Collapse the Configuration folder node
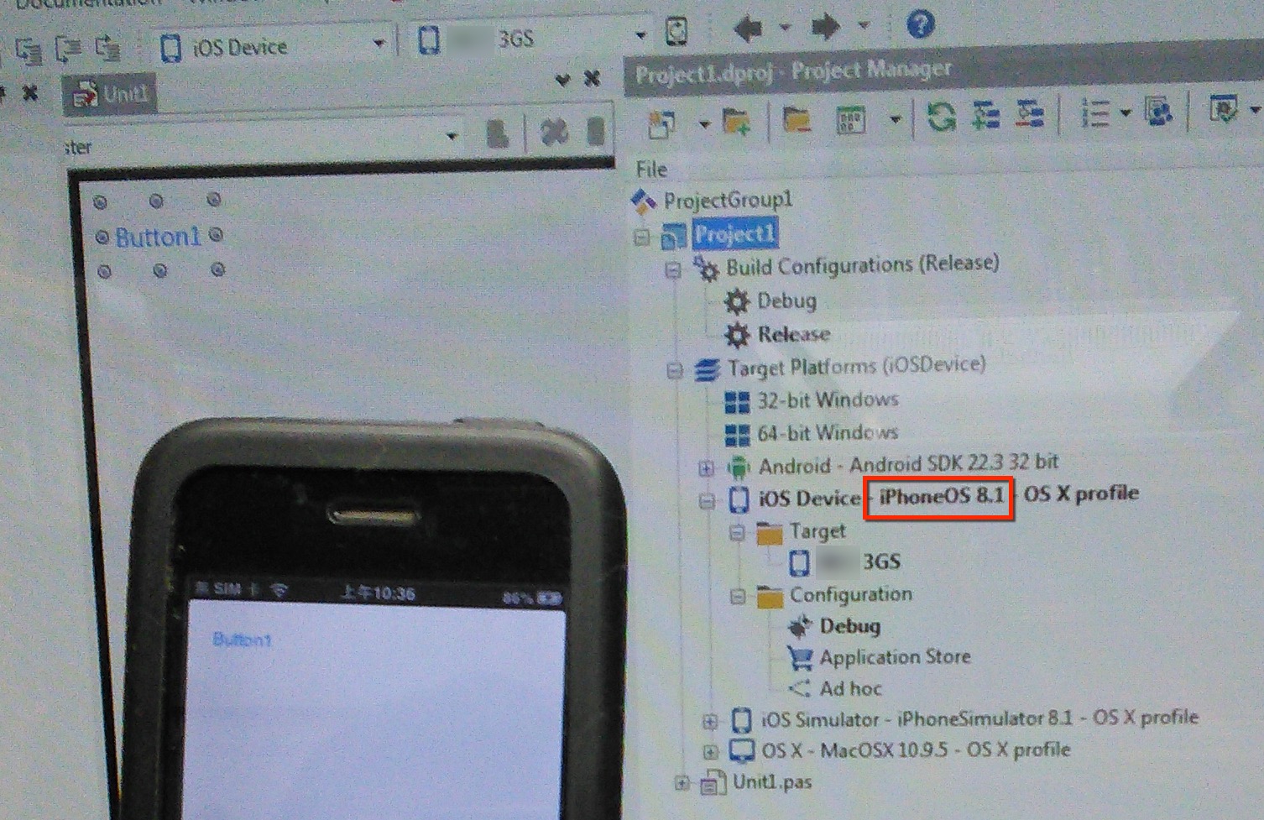This screenshot has height=820, width=1264. tap(737, 597)
